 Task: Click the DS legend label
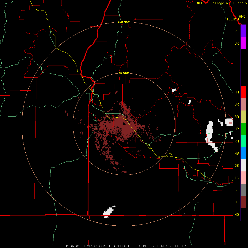236,166
